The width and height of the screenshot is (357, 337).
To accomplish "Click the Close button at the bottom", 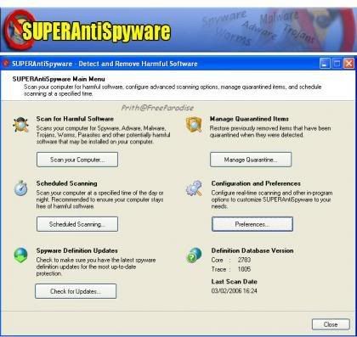I will (x=331, y=324).
